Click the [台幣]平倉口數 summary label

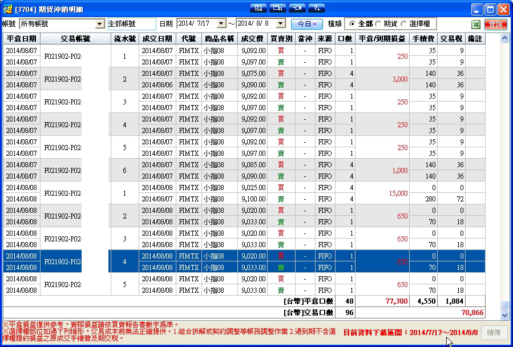tap(309, 301)
